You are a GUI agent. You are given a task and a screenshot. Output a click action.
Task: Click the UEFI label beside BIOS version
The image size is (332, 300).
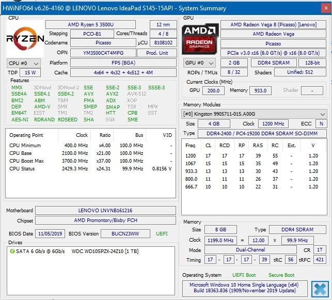coord(162,234)
